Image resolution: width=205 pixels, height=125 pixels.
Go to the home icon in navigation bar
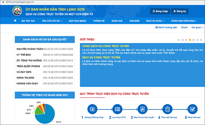click(x=15, y=20)
